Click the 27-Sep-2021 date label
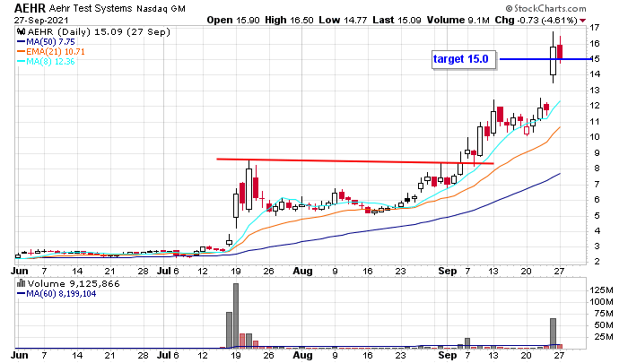628x363 pixels. pyautogui.click(x=41, y=20)
